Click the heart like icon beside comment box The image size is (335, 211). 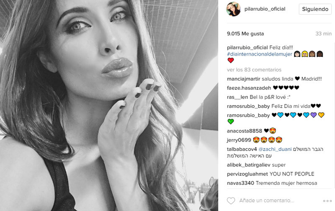231,201
